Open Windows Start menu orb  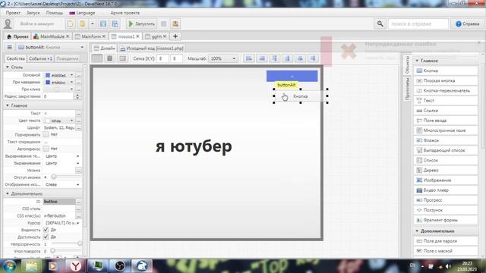[9, 266]
